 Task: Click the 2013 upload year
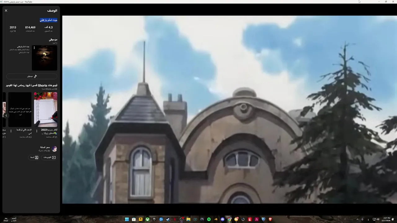coord(13,27)
